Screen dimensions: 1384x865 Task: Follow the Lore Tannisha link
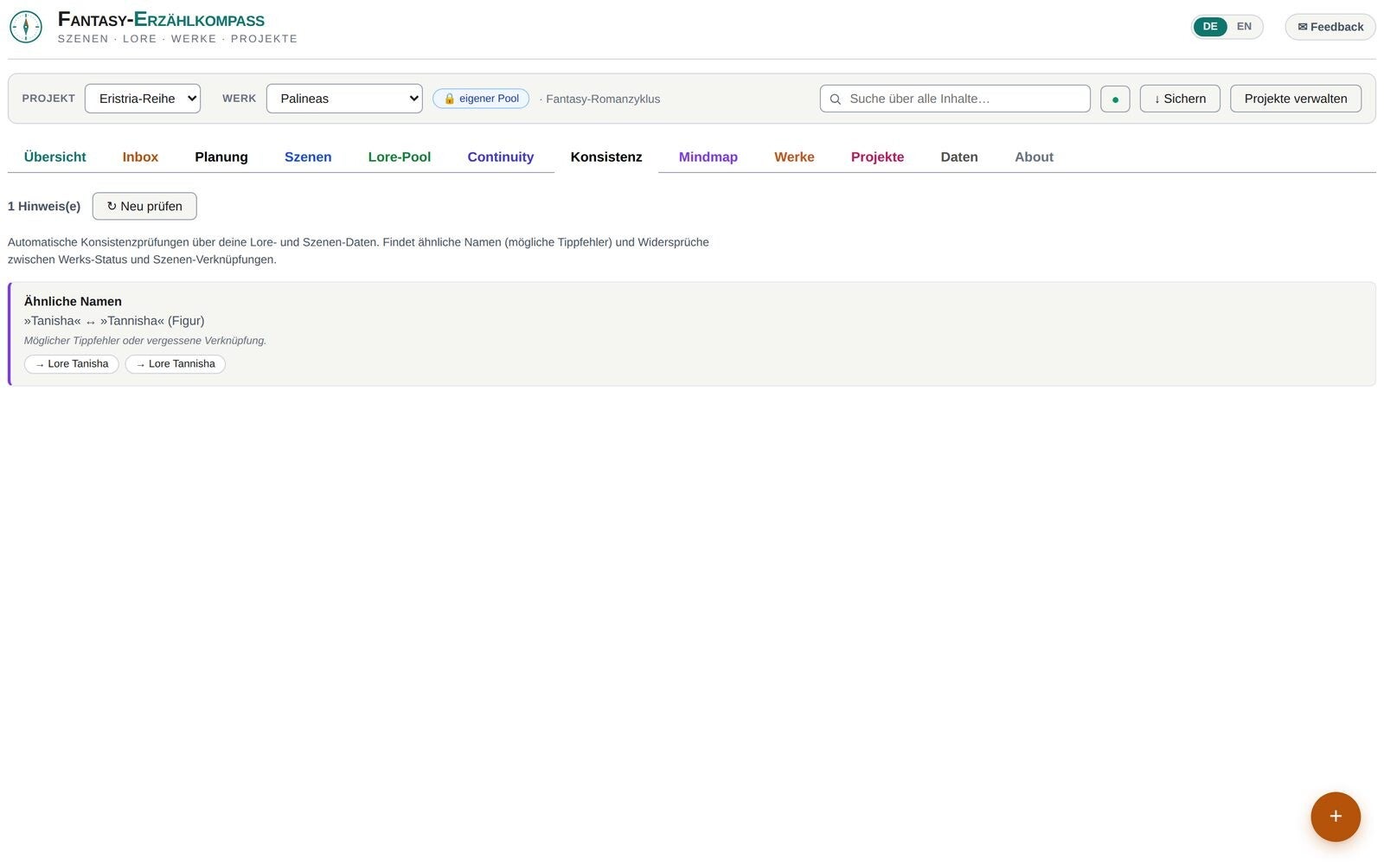(x=176, y=364)
